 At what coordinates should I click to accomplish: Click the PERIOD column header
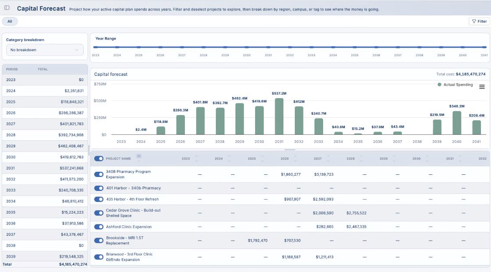tap(12, 69)
